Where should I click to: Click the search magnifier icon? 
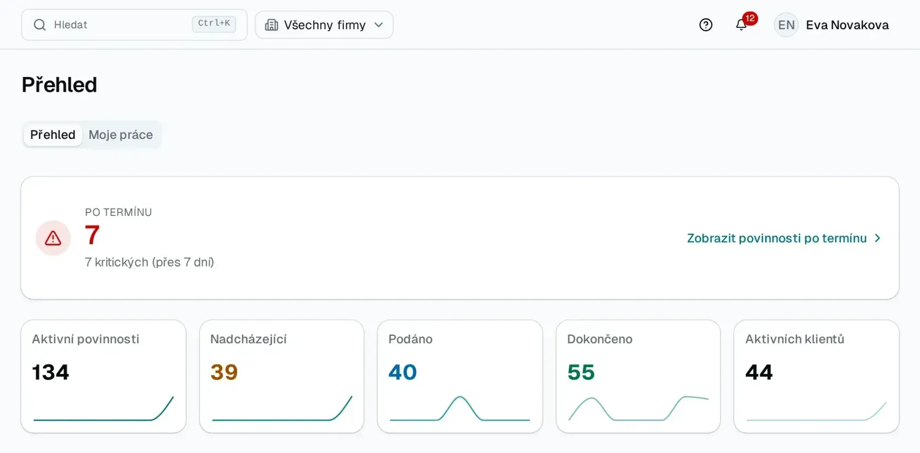coord(40,25)
